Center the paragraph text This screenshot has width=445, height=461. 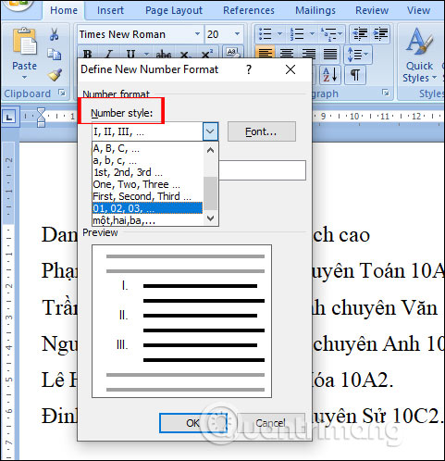[x=287, y=54]
